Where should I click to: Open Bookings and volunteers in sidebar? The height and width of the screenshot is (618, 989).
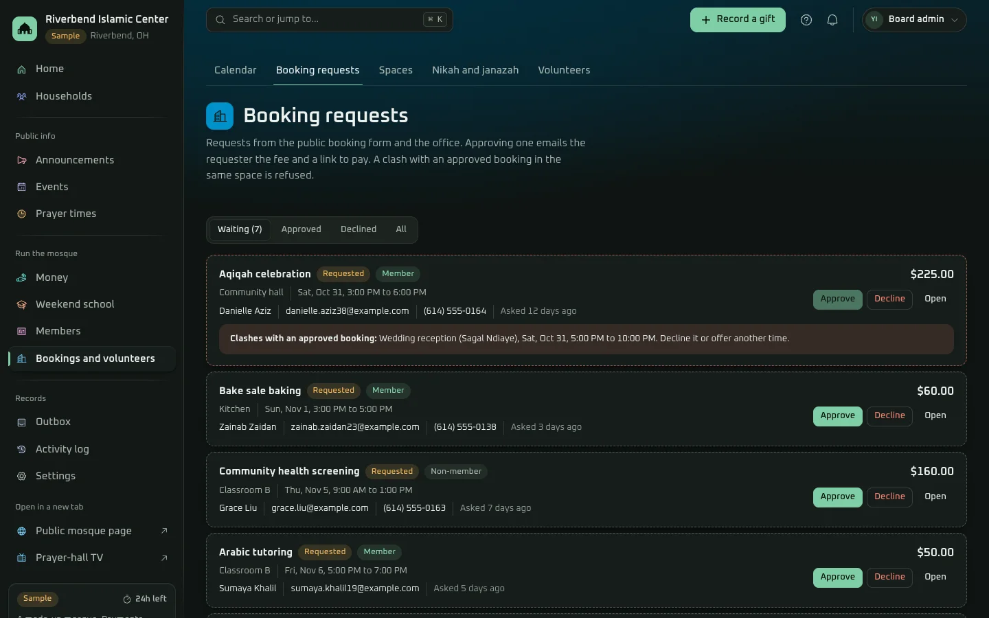92,359
